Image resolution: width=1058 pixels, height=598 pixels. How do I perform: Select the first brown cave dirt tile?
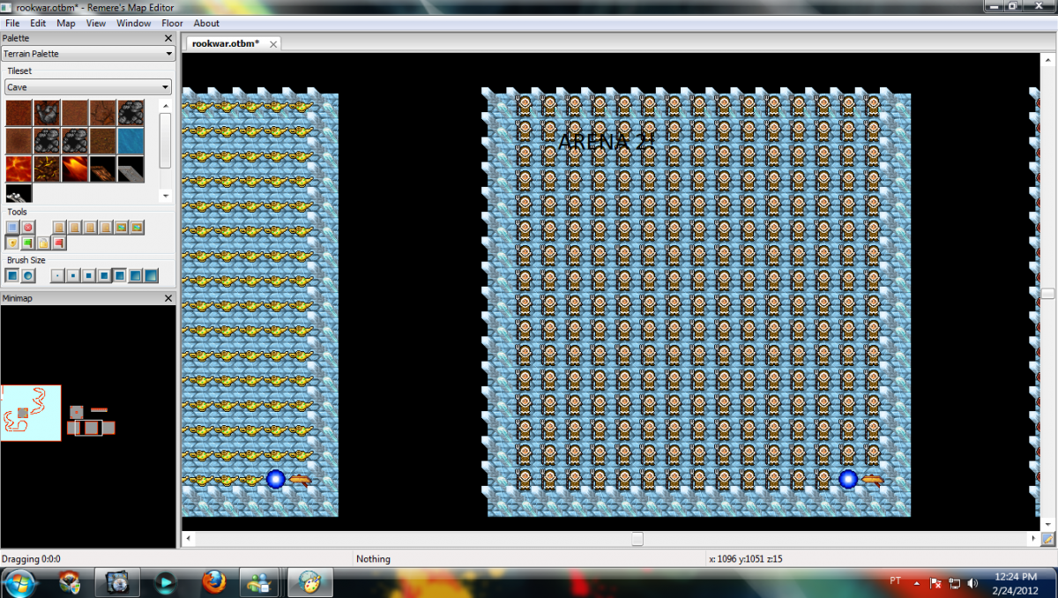pos(19,113)
